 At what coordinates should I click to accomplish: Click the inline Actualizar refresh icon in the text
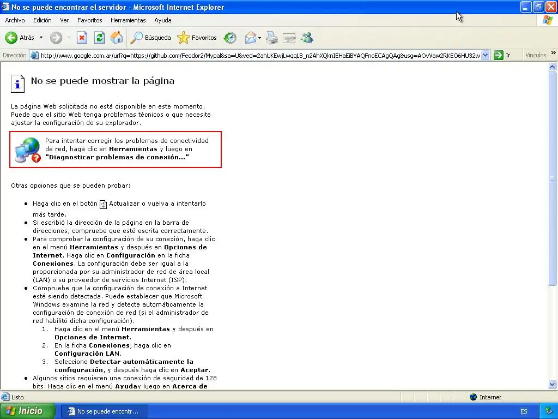(103, 204)
